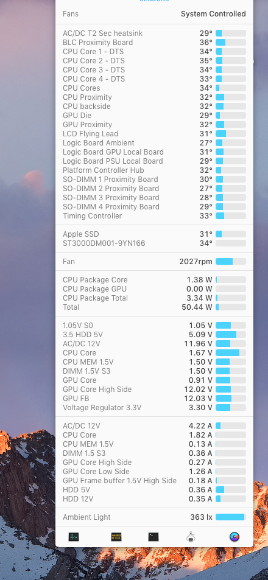Open the System Information icon
The image size is (268, 580).
[x=191, y=537]
